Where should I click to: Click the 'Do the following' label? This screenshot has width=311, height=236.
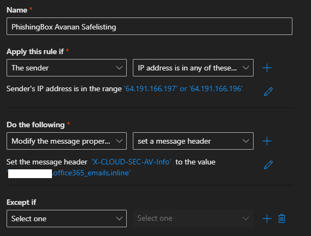coord(36,125)
